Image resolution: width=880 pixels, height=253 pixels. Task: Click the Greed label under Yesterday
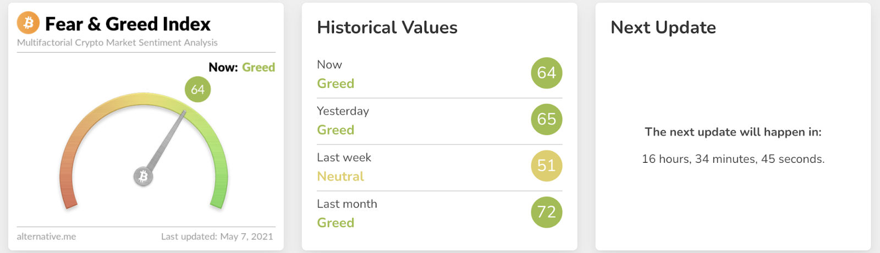[335, 130]
